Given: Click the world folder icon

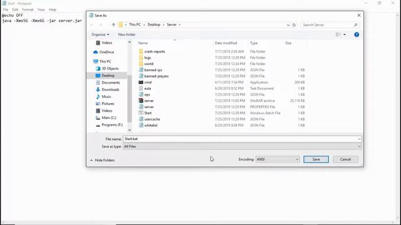Looking at the screenshot, I should (141, 64).
